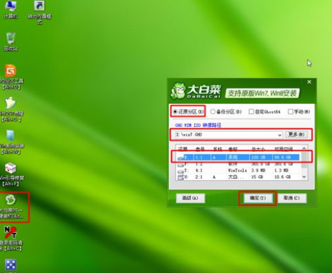Click the More (M) button
The height and width of the screenshot is (273, 332).
click(296, 135)
